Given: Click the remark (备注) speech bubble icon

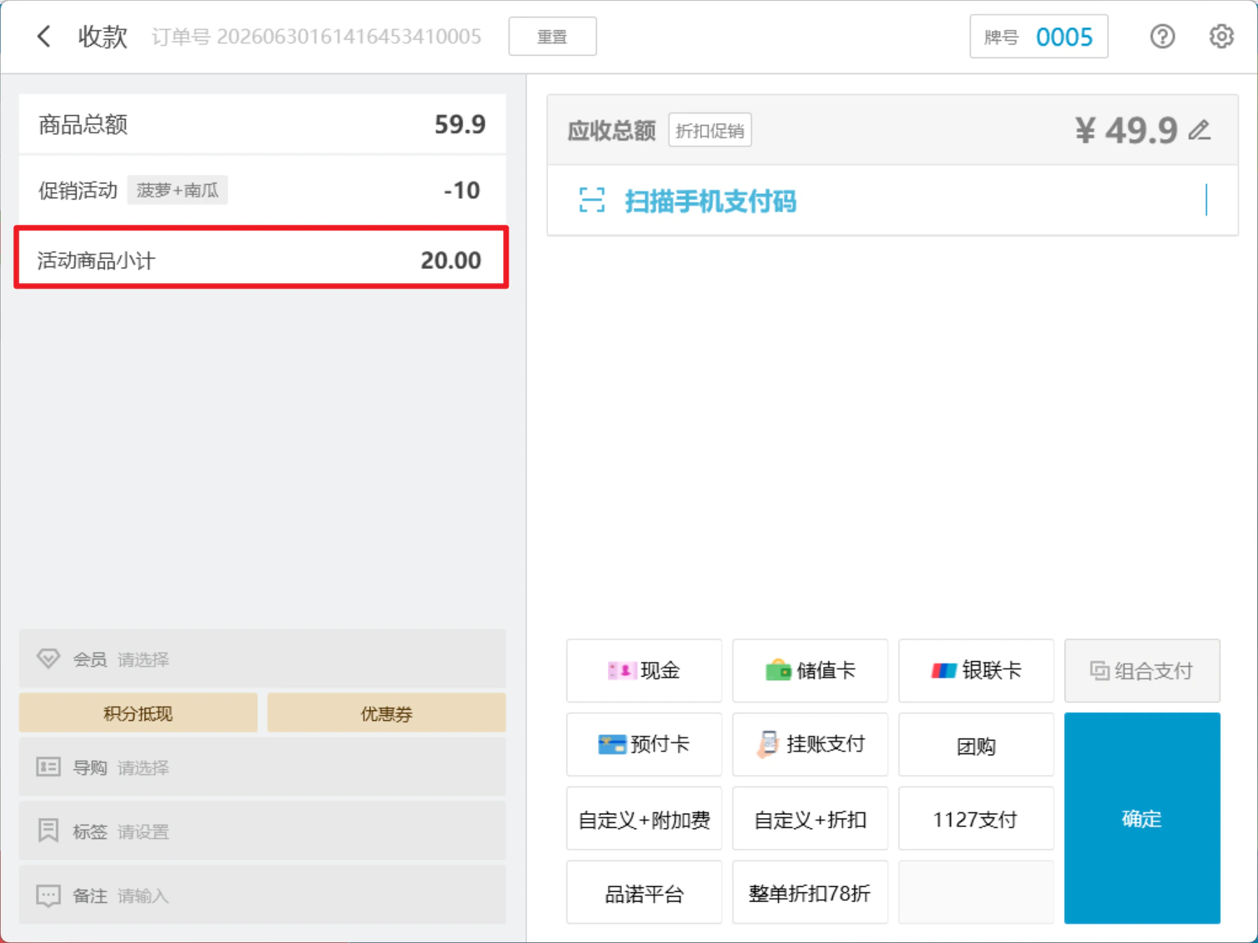Looking at the screenshot, I should tap(48, 895).
